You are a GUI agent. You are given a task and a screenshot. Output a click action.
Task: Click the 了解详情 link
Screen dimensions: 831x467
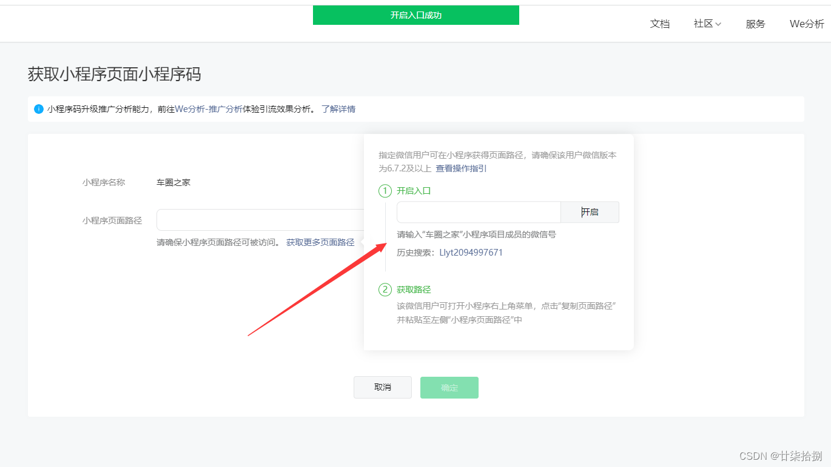coord(338,109)
